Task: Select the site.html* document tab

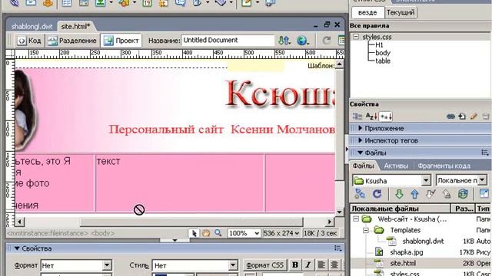Action: tap(75, 27)
